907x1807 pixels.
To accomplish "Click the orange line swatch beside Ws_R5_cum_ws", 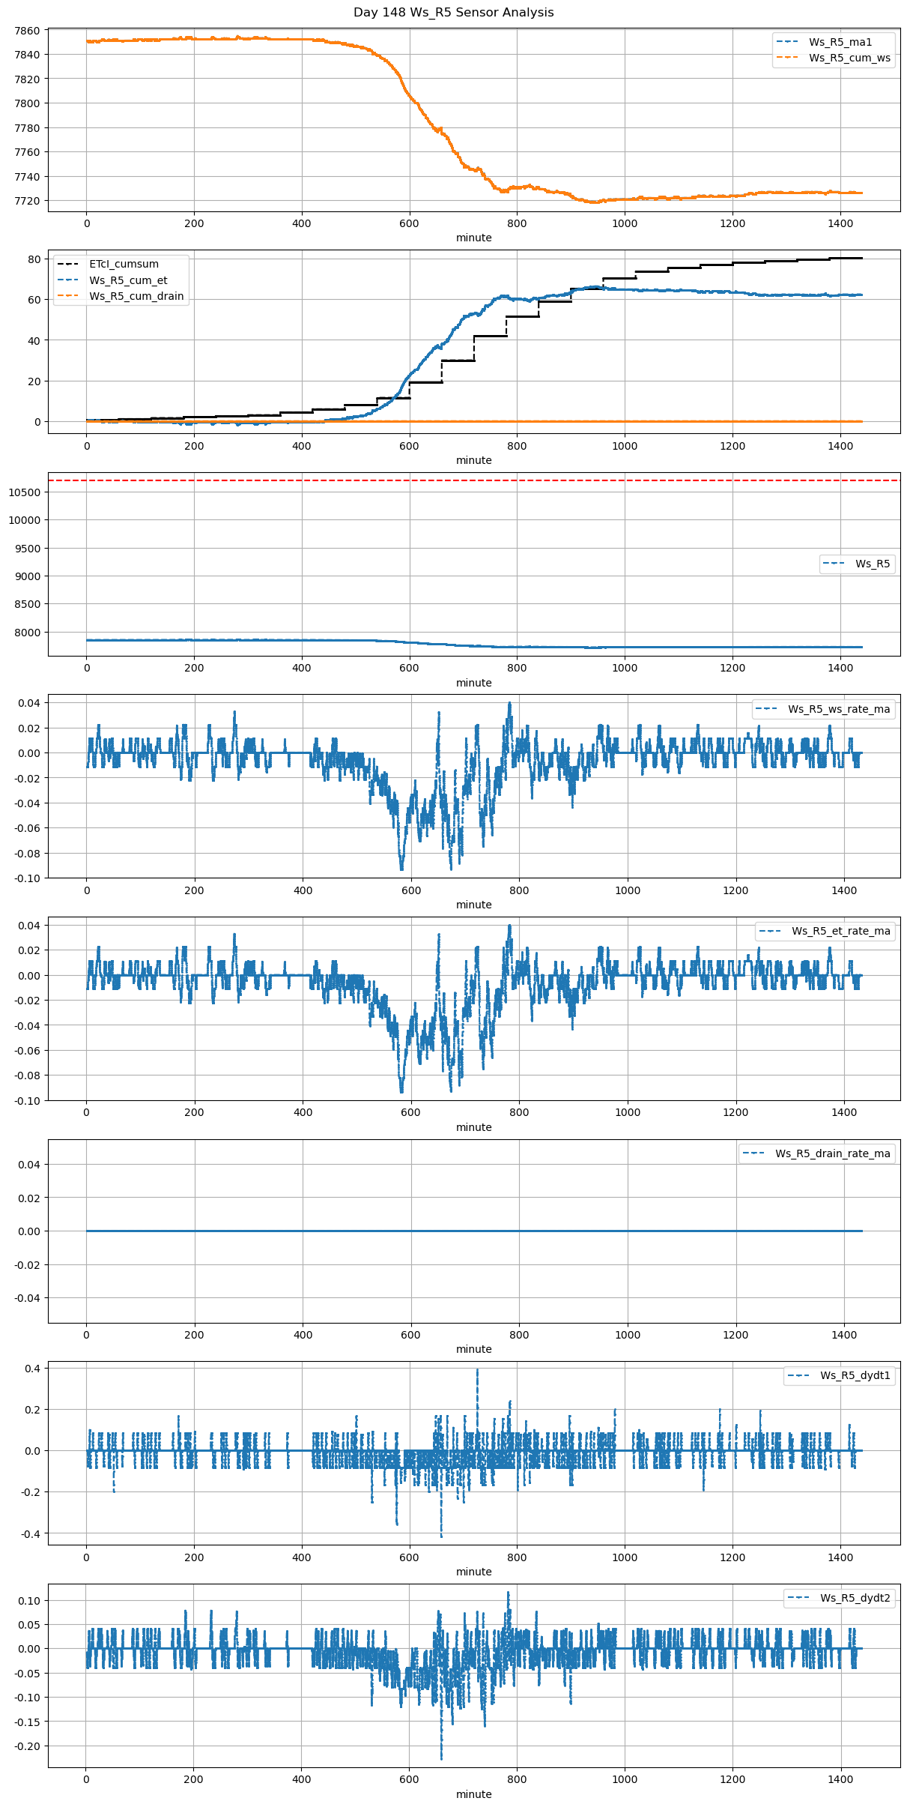I will pyautogui.click(x=788, y=58).
